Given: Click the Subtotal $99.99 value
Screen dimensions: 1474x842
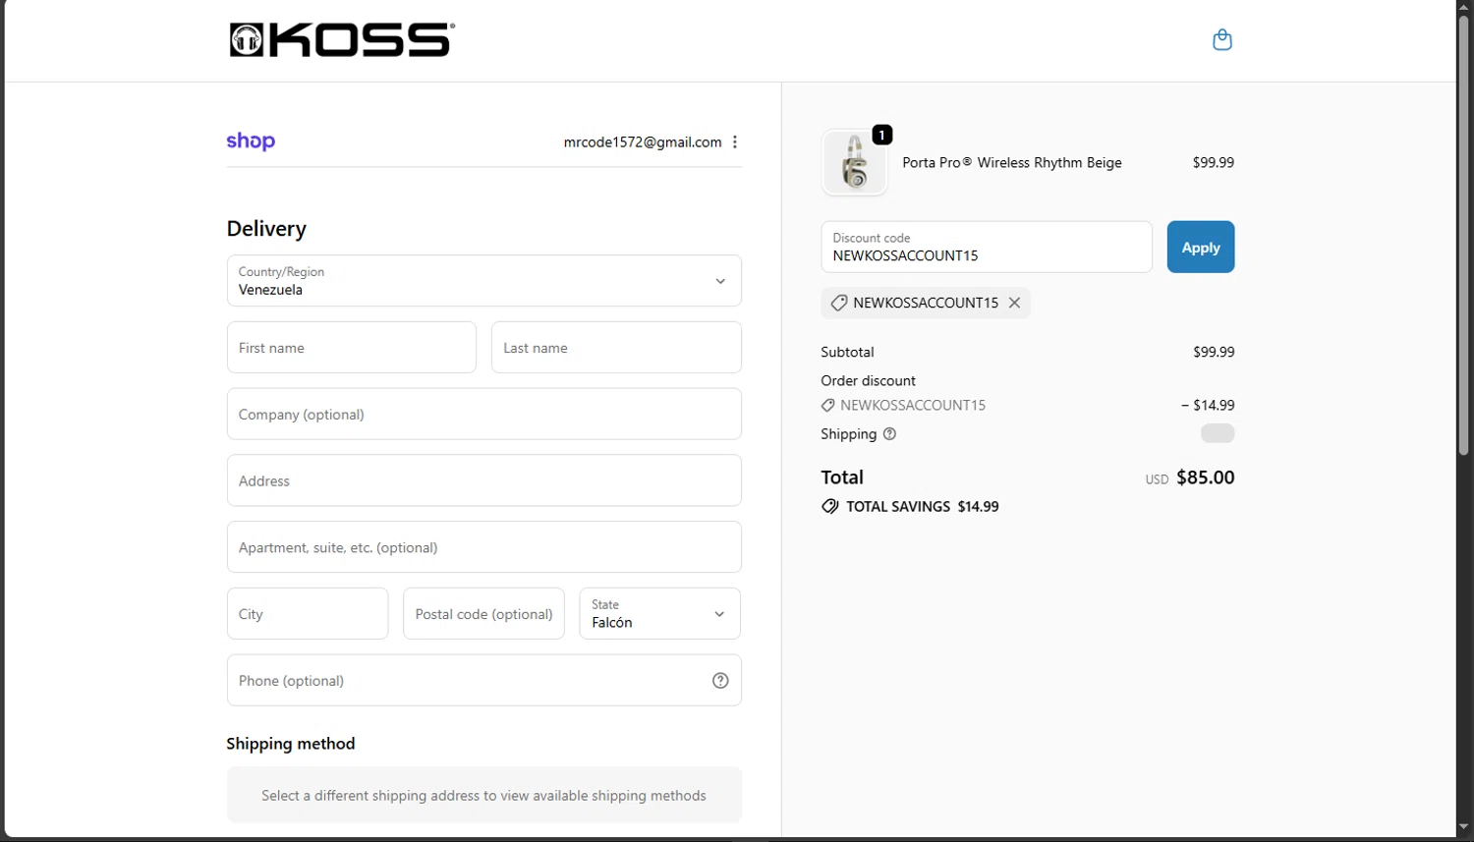Looking at the screenshot, I should click(1214, 352).
